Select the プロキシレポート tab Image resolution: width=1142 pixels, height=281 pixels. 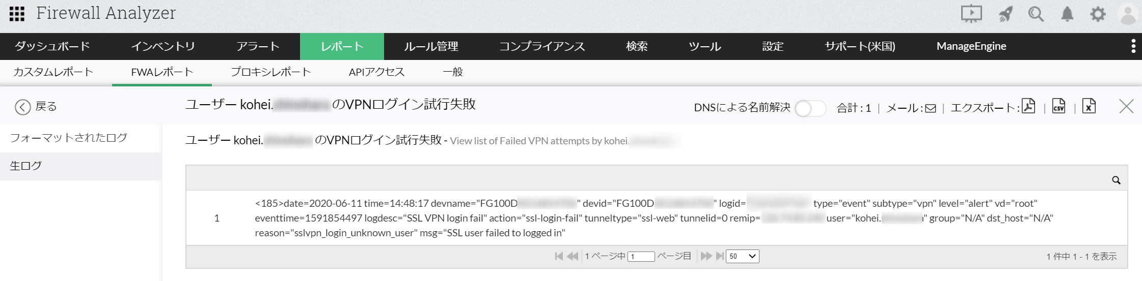(270, 72)
